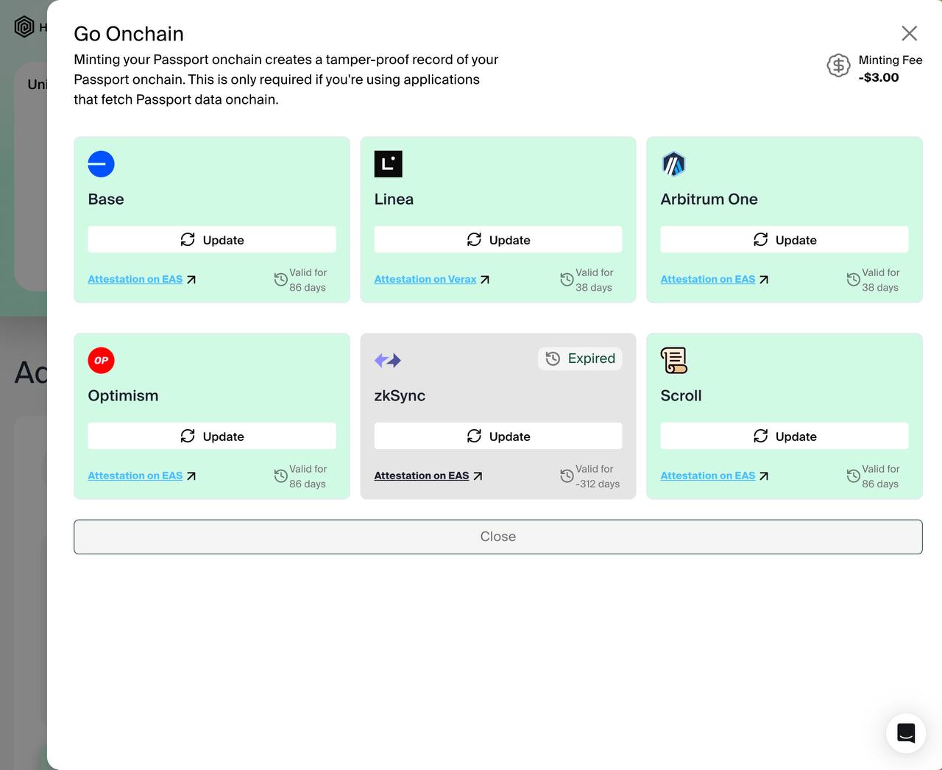Image resolution: width=942 pixels, height=770 pixels.
Task: Click the Base network logo
Action: click(x=101, y=163)
